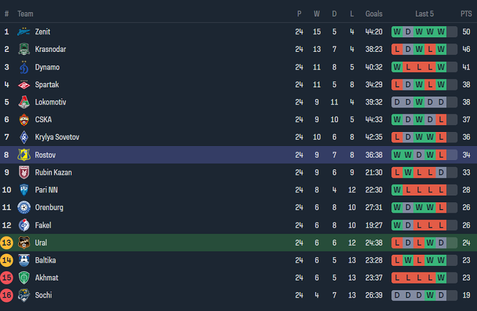Screen dimensions: 477x311
Task: Click the CSKA club logo
Action: 24,120
